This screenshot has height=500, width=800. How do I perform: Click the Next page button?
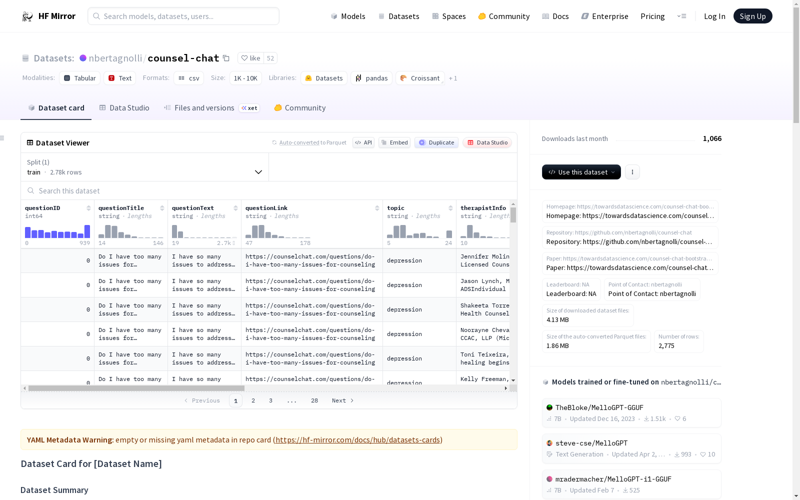click(343, 400)
